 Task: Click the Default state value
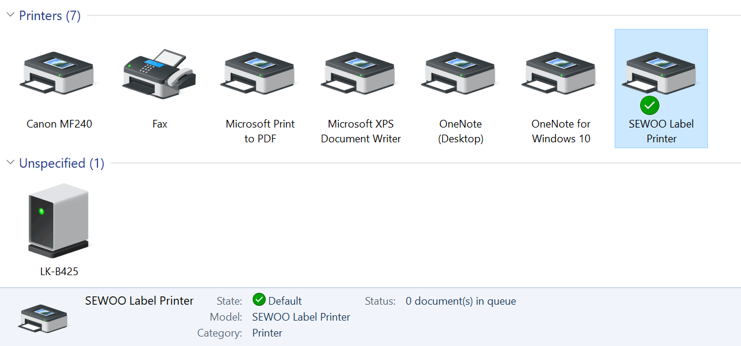[x=285, y=301]
